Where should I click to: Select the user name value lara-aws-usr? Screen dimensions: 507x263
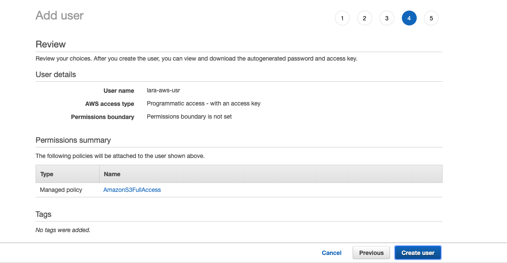pyautogui.click(x=163, y=91)
